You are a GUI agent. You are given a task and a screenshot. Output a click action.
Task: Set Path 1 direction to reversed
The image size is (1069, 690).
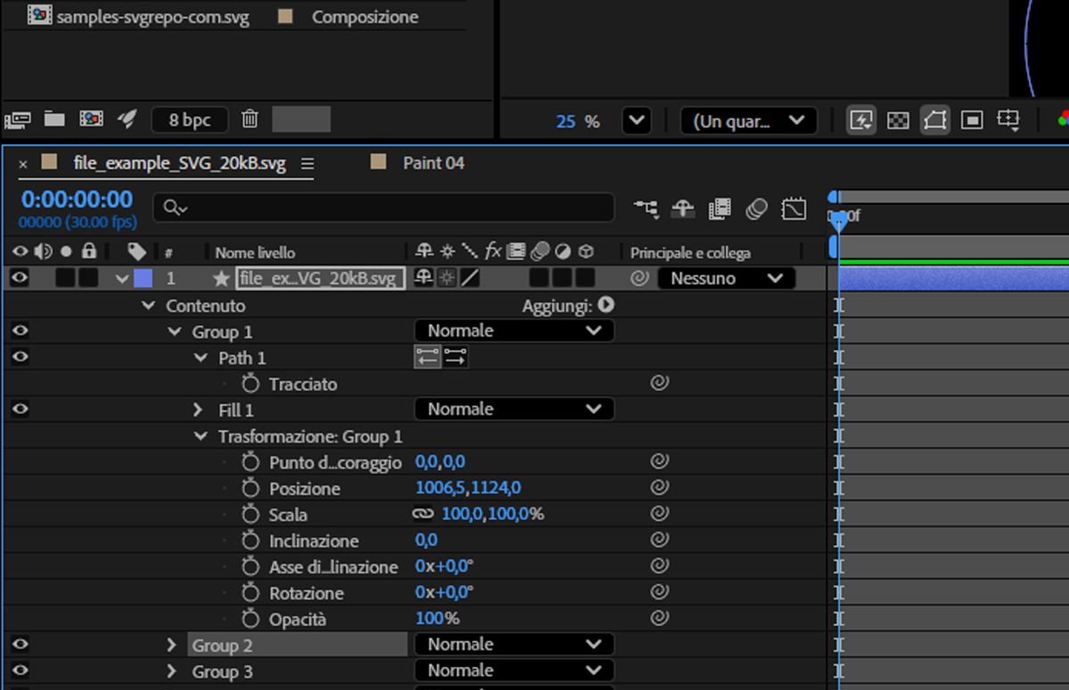(455, 357)
